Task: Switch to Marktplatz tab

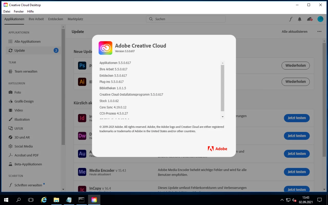Action: 75,19
